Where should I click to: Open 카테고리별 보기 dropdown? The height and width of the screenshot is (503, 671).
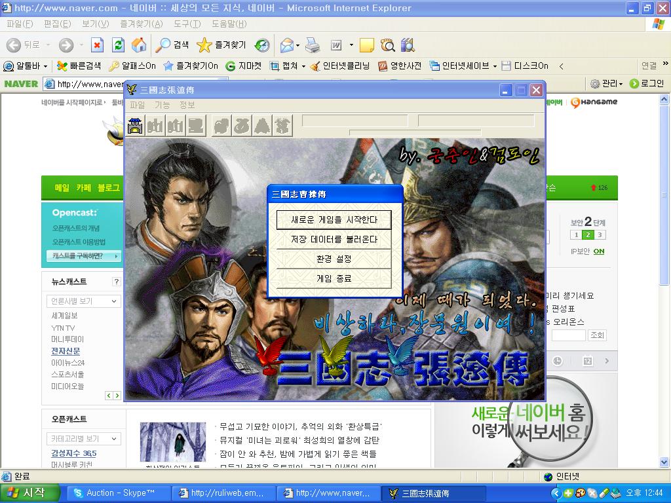pos(83,438)
